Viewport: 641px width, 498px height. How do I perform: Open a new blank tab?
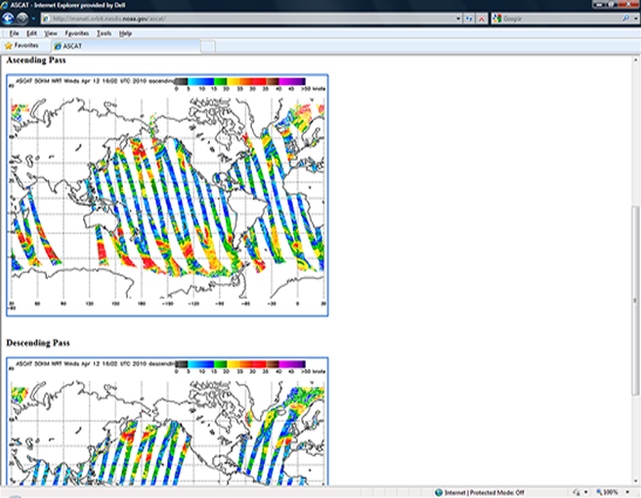[x=208, y=47]
